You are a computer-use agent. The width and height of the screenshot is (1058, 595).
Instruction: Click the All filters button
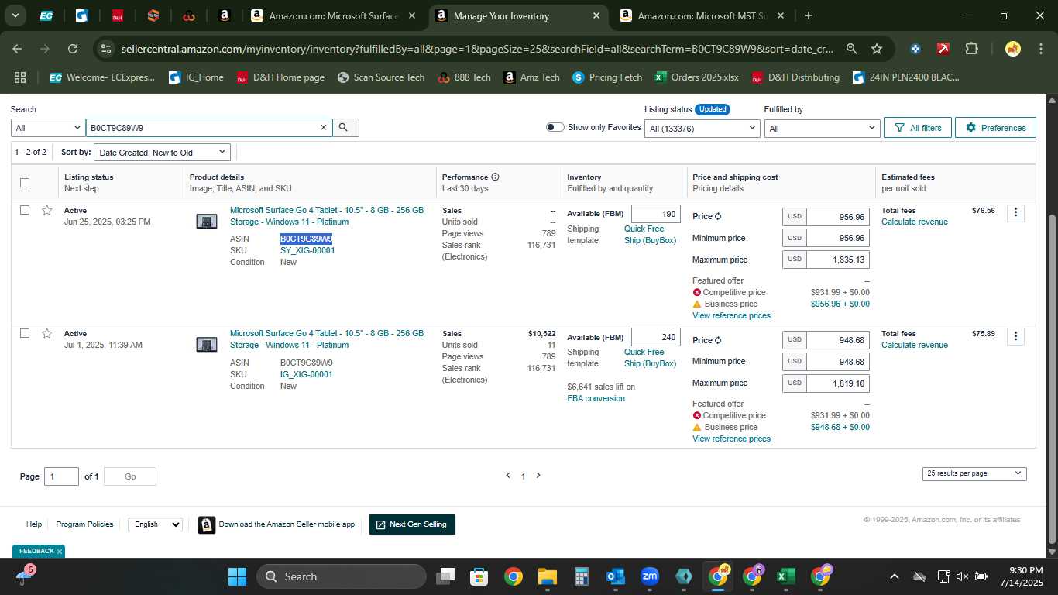pyautogui.click(x=918, y=128)
